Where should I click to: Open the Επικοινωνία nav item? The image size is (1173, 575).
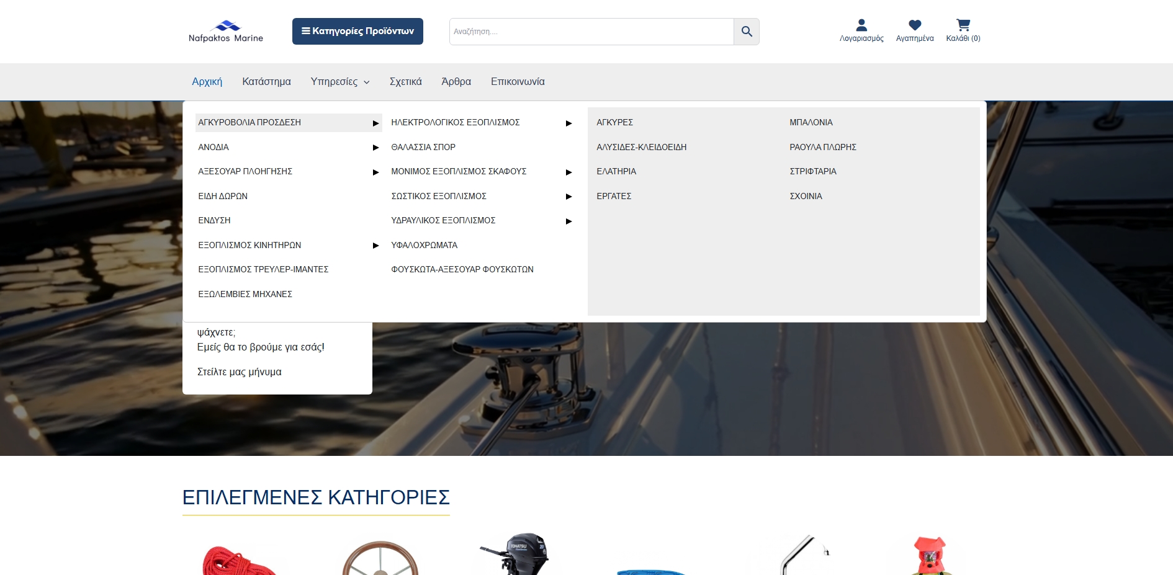point(518,82)
